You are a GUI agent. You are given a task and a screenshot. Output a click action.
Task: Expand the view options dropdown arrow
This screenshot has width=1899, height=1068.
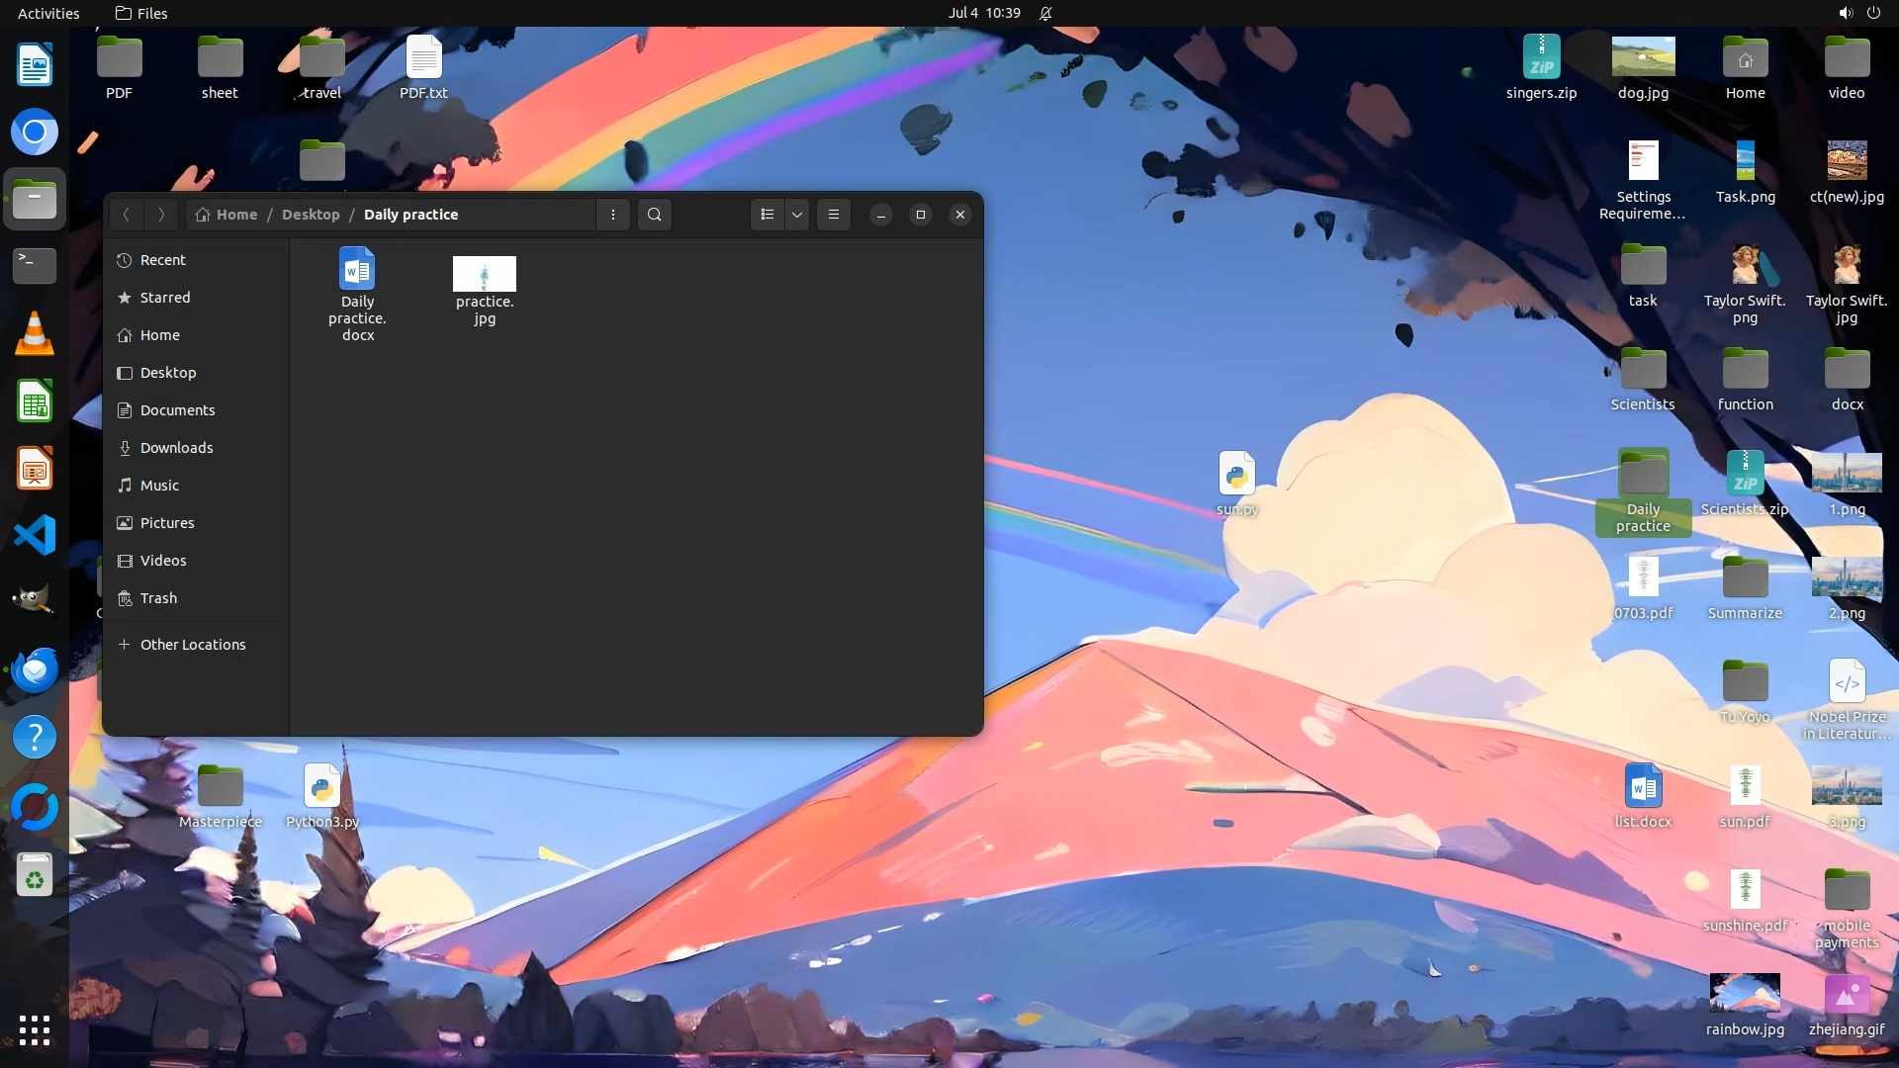[x=797, y=215]
